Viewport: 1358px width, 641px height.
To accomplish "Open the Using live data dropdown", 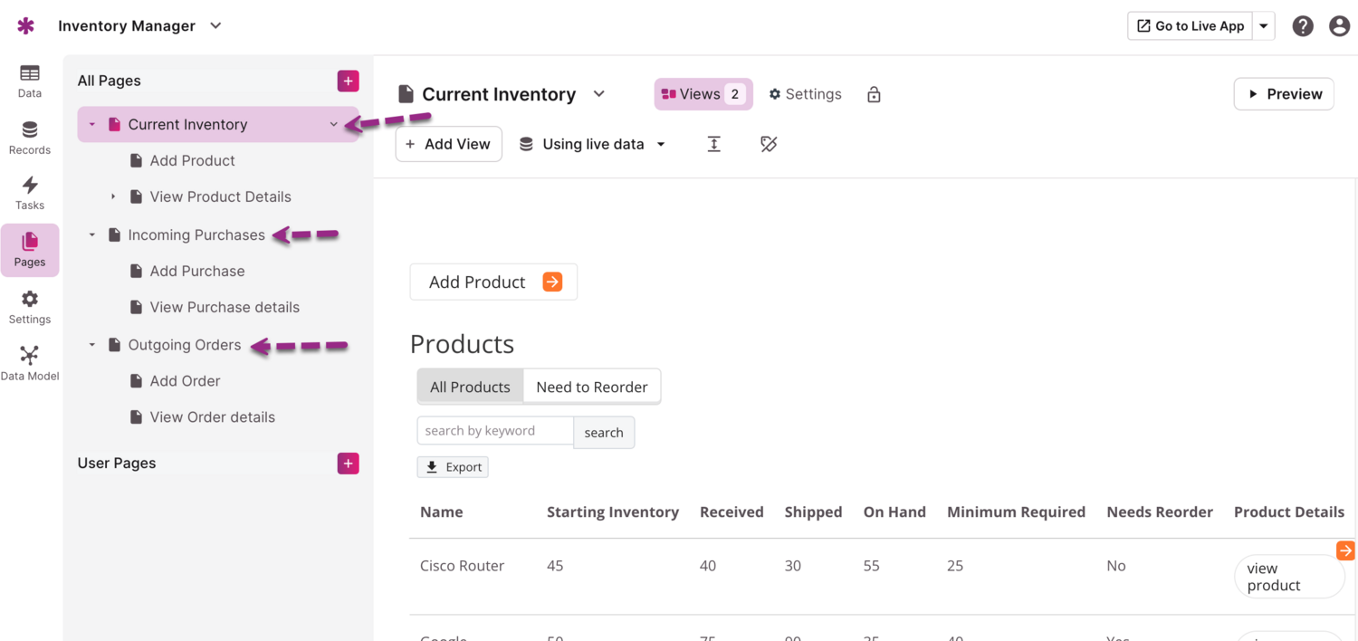I will [x=593, y=144].
